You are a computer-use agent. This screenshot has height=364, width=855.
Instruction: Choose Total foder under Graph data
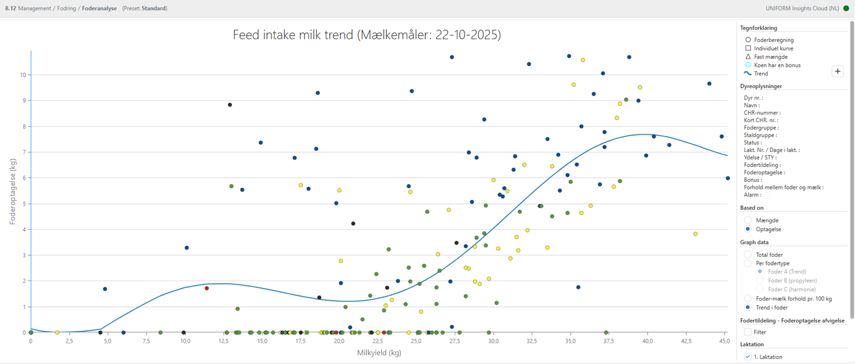tap(748, 255)
